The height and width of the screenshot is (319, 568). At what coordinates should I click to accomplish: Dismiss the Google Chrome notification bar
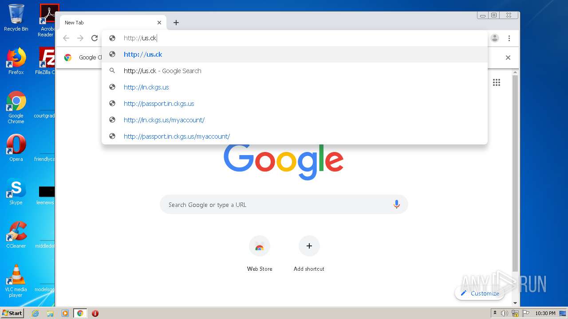(x=508, y=58)
